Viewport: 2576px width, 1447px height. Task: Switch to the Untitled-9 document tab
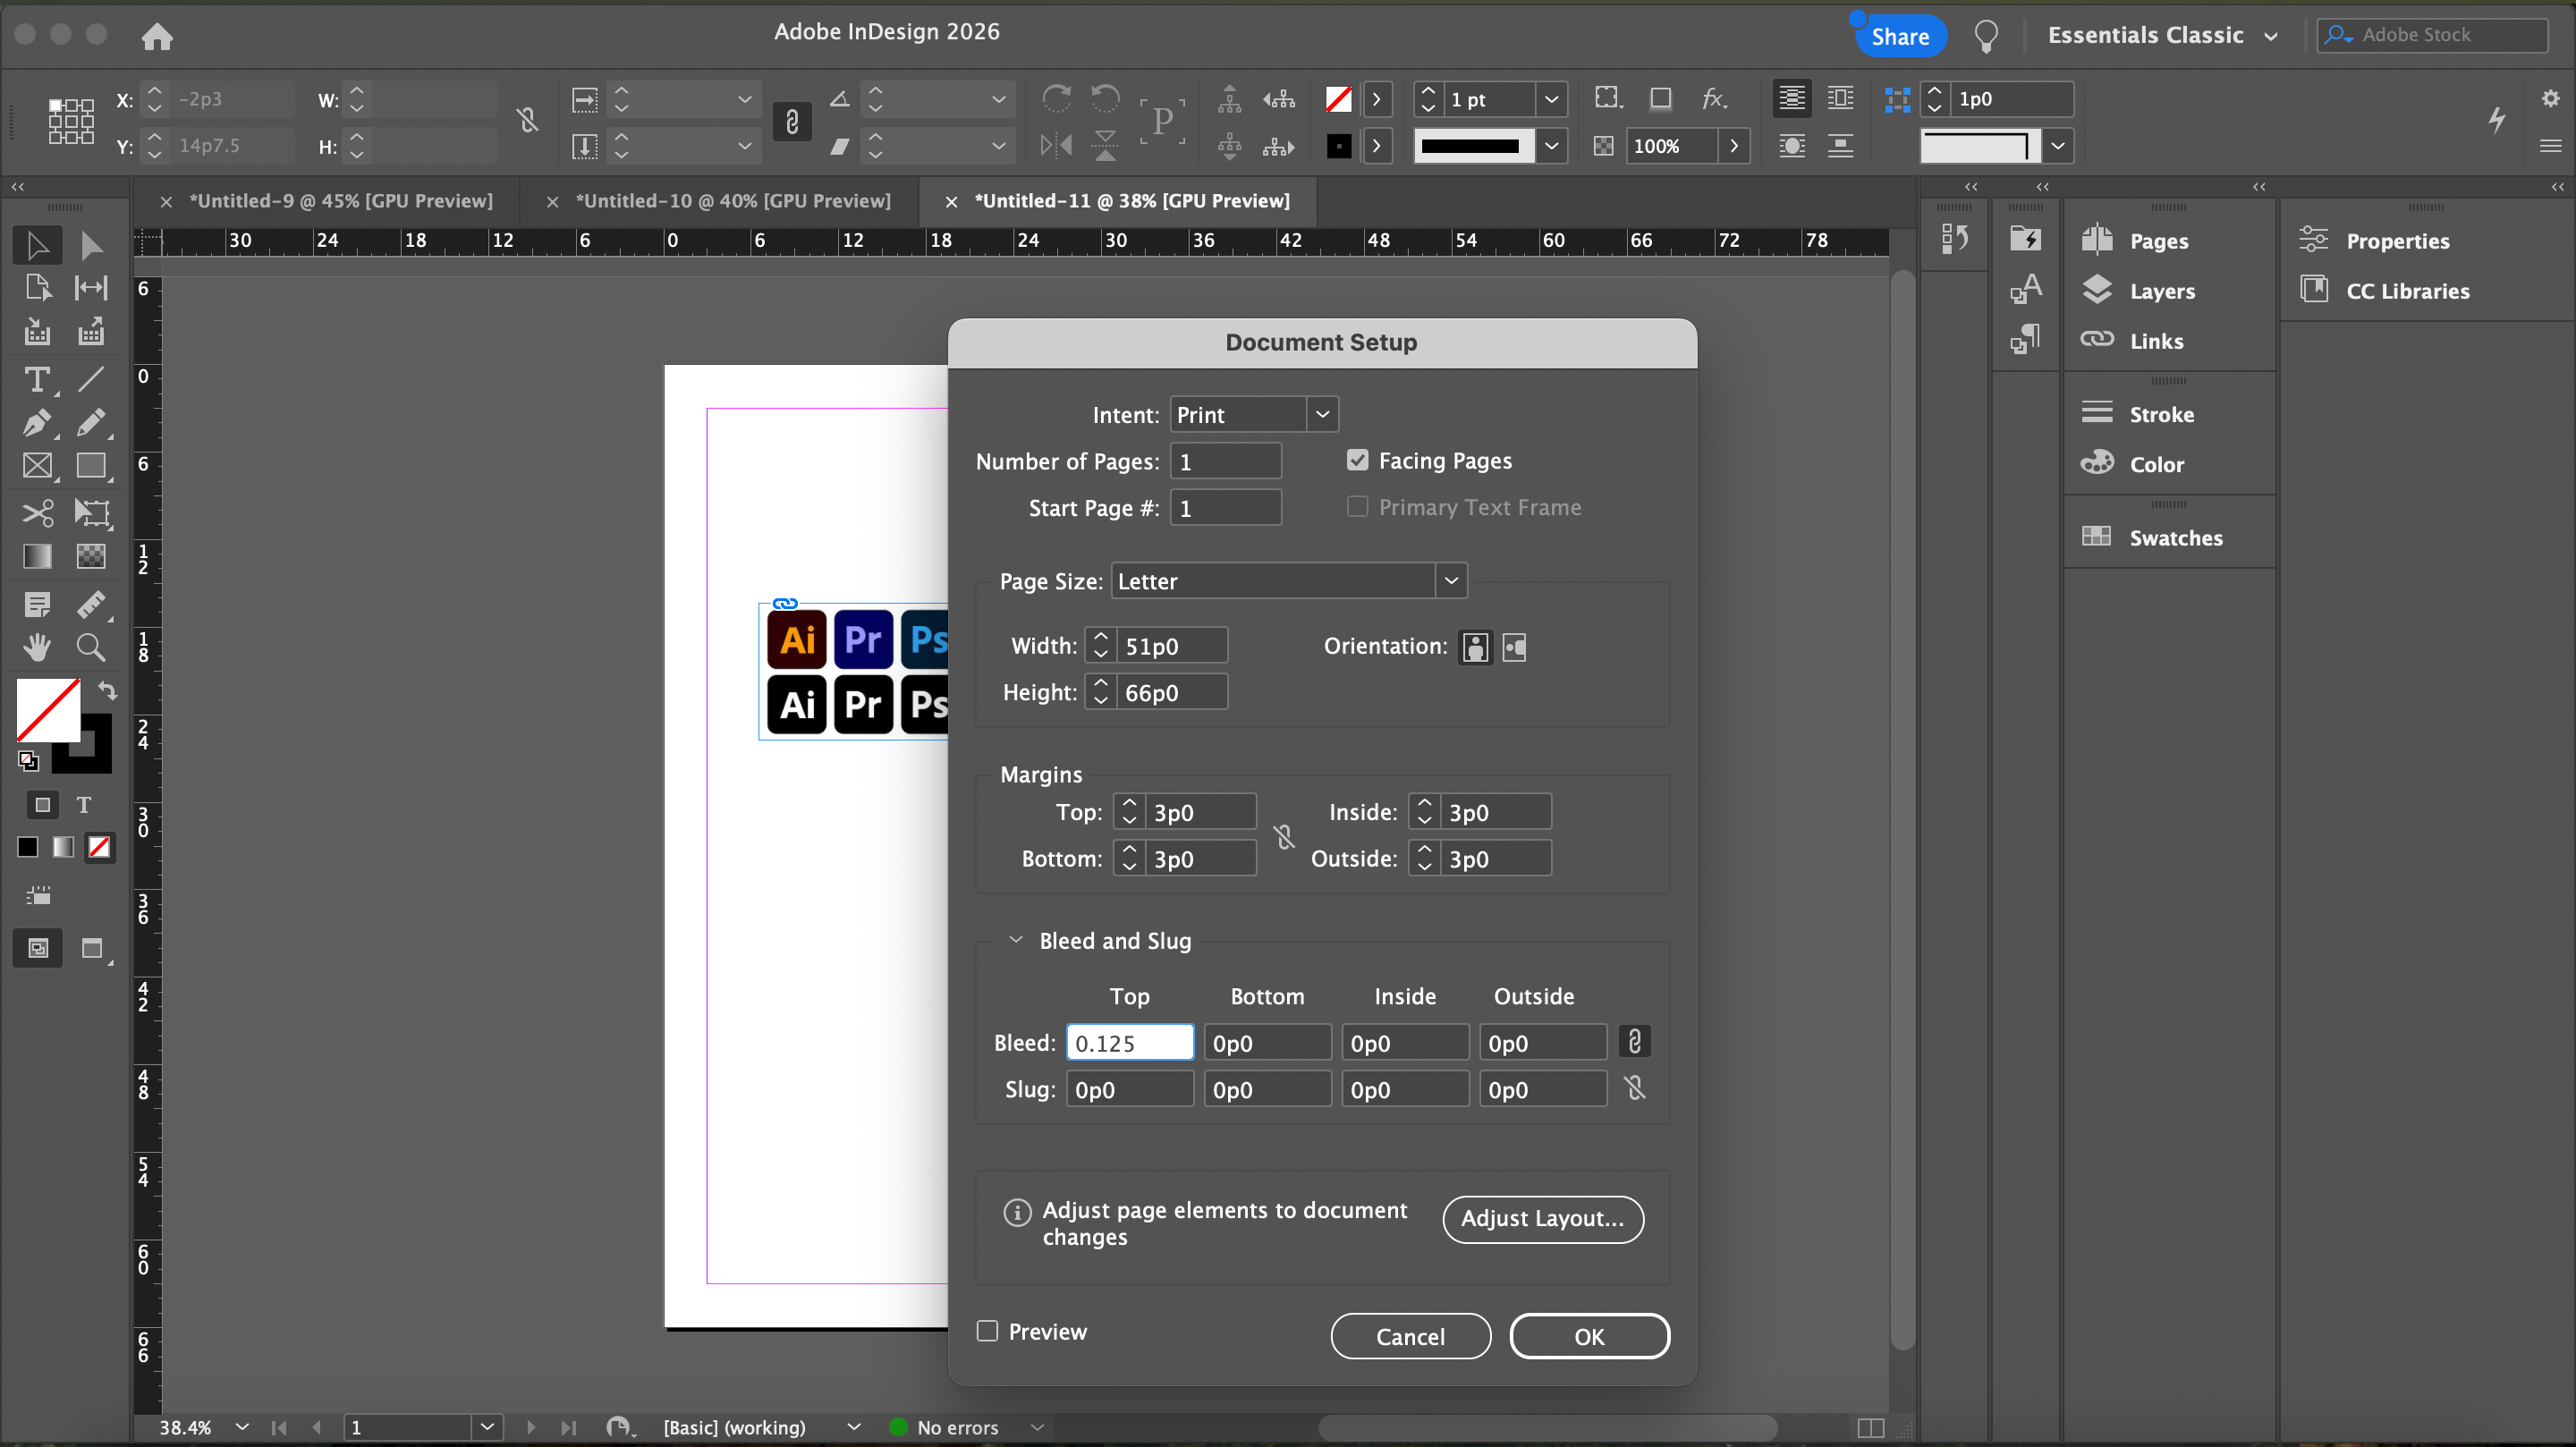340,201
